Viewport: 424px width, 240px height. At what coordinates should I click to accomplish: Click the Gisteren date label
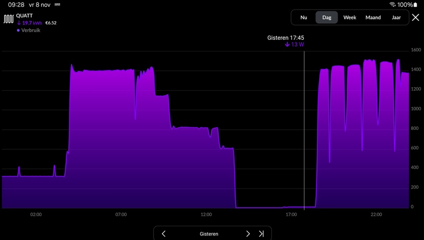(x=209, y=234)
